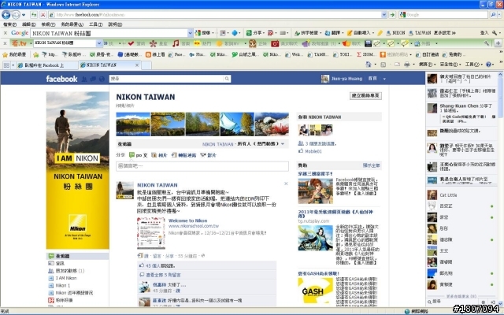Image resolution: width=504 pixels, height=315 pixels.
Task: Click the facebook logo
Action: point(61,79)
